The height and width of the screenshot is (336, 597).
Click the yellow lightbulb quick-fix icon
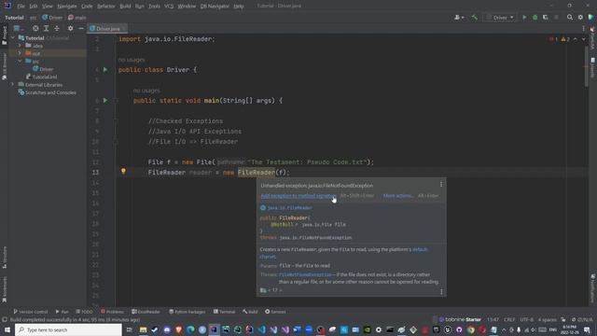(x=123, y=172)
